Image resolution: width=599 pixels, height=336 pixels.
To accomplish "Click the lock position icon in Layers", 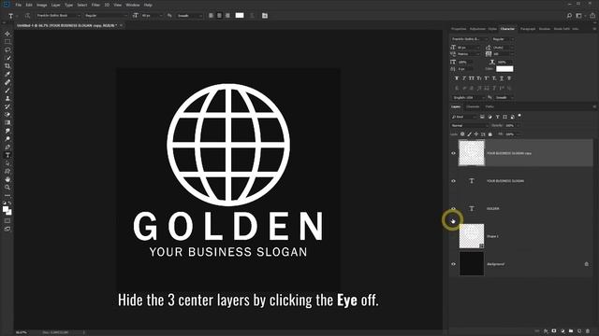I will pos(476,134).
